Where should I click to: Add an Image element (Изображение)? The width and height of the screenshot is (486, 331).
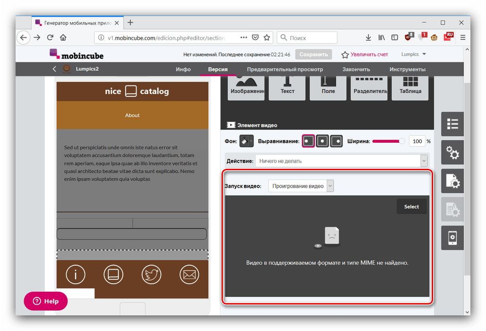click(246, 88)
